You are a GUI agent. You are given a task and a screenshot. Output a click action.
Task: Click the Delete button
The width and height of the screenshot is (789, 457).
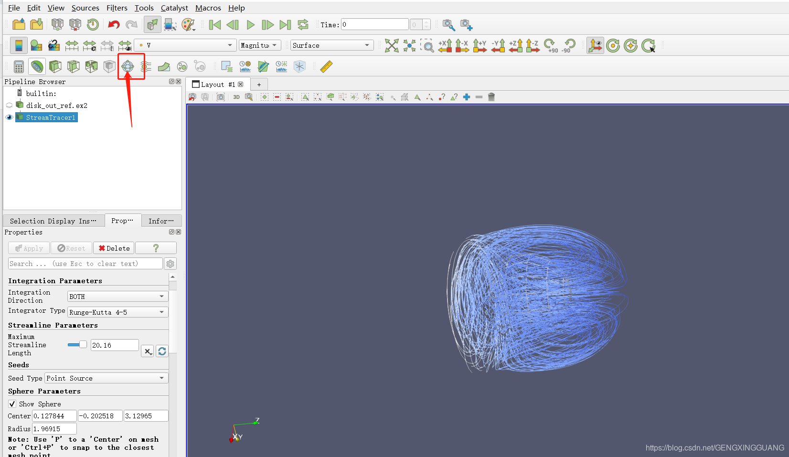point(114,248)
